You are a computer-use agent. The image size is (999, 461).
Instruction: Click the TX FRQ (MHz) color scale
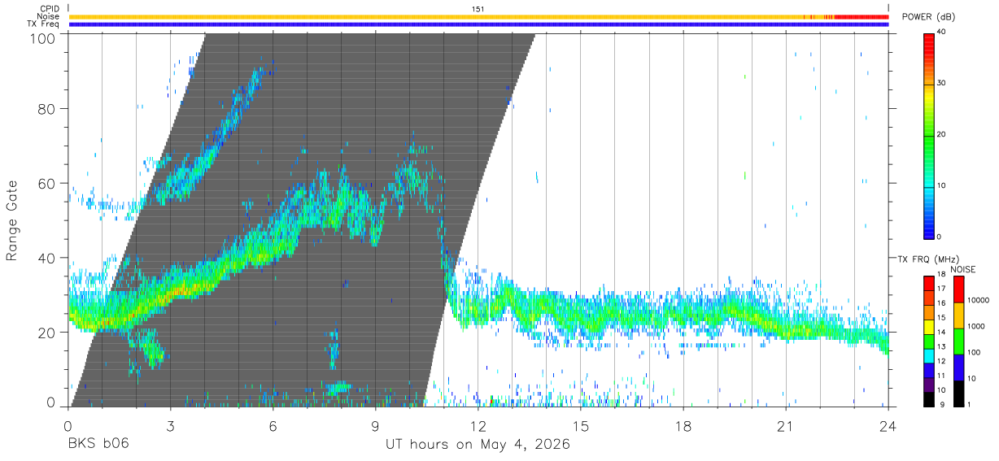929,340
